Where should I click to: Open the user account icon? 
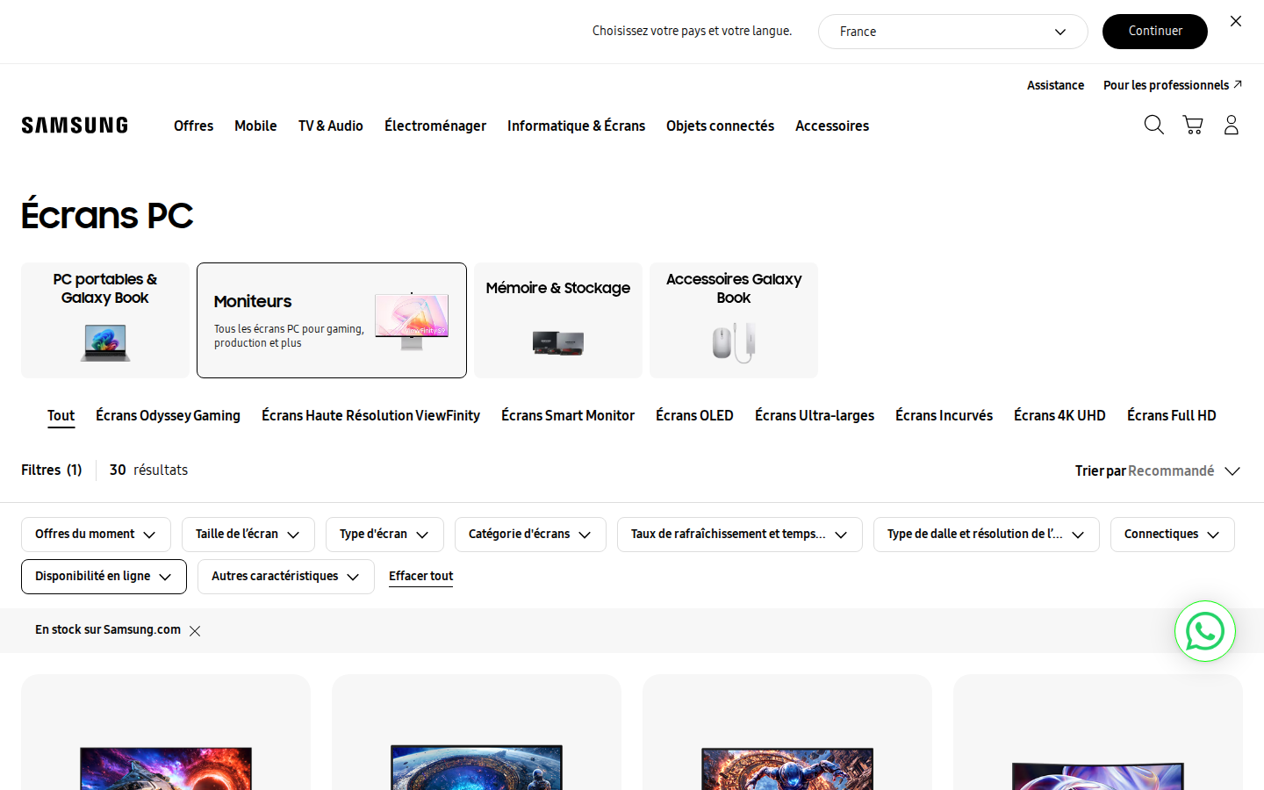(1232, 125)
